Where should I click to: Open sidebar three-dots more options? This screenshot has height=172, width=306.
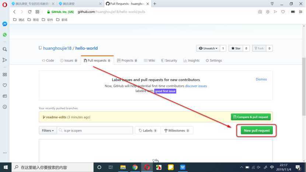pyautogui.click(x=5, y=153)
